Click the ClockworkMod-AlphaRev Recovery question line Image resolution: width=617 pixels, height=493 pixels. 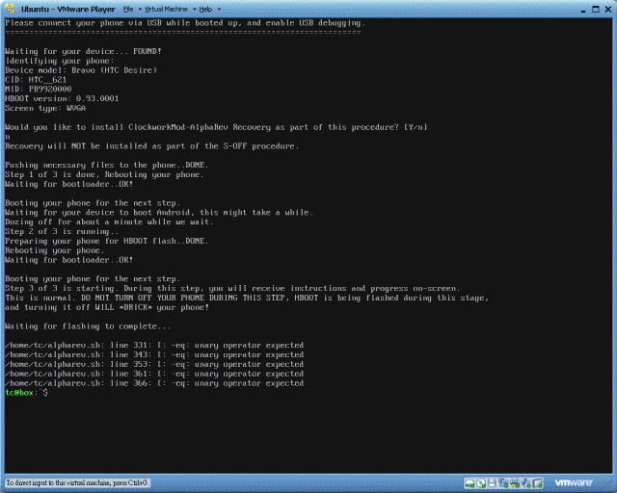tap(216, 127)
